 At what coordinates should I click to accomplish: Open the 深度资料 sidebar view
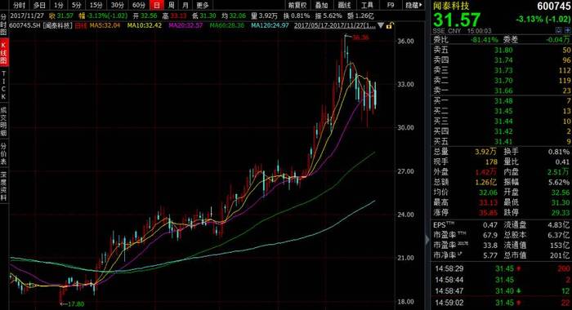[x=3, y=186]
